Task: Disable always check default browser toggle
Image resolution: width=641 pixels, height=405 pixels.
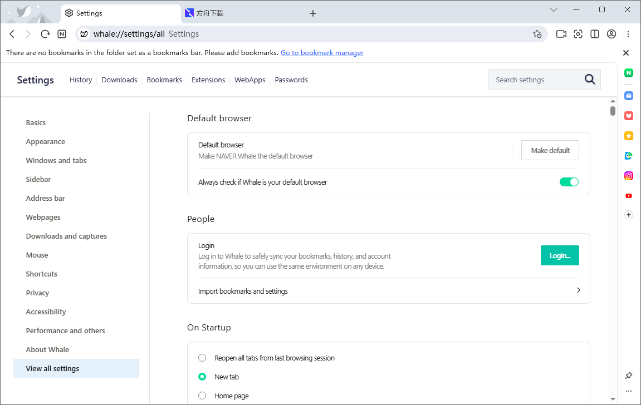Action: [x=569, y=182]
